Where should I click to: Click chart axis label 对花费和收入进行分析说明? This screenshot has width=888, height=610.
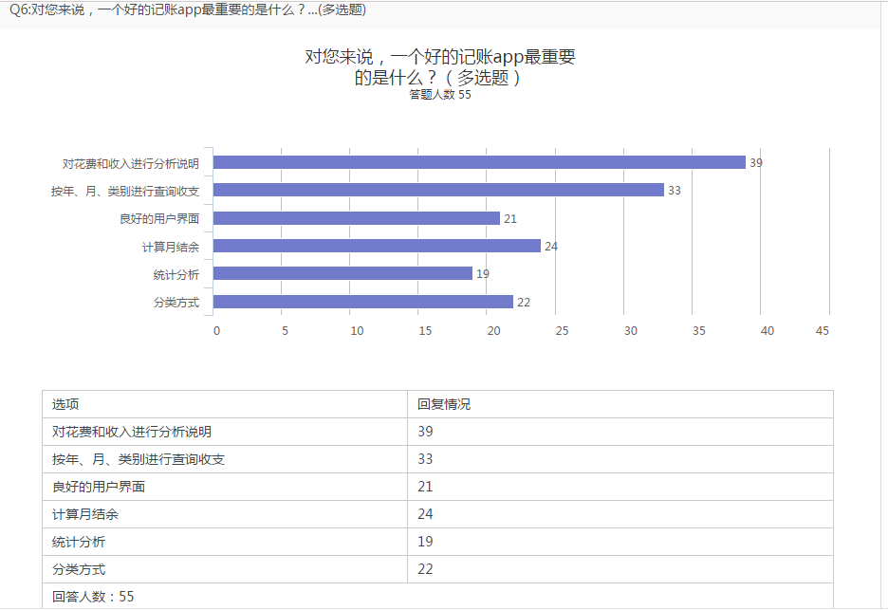(x=131, y=164)
